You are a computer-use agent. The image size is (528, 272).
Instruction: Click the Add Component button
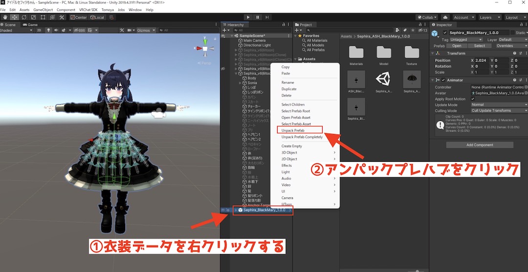[x=480, y=145]
